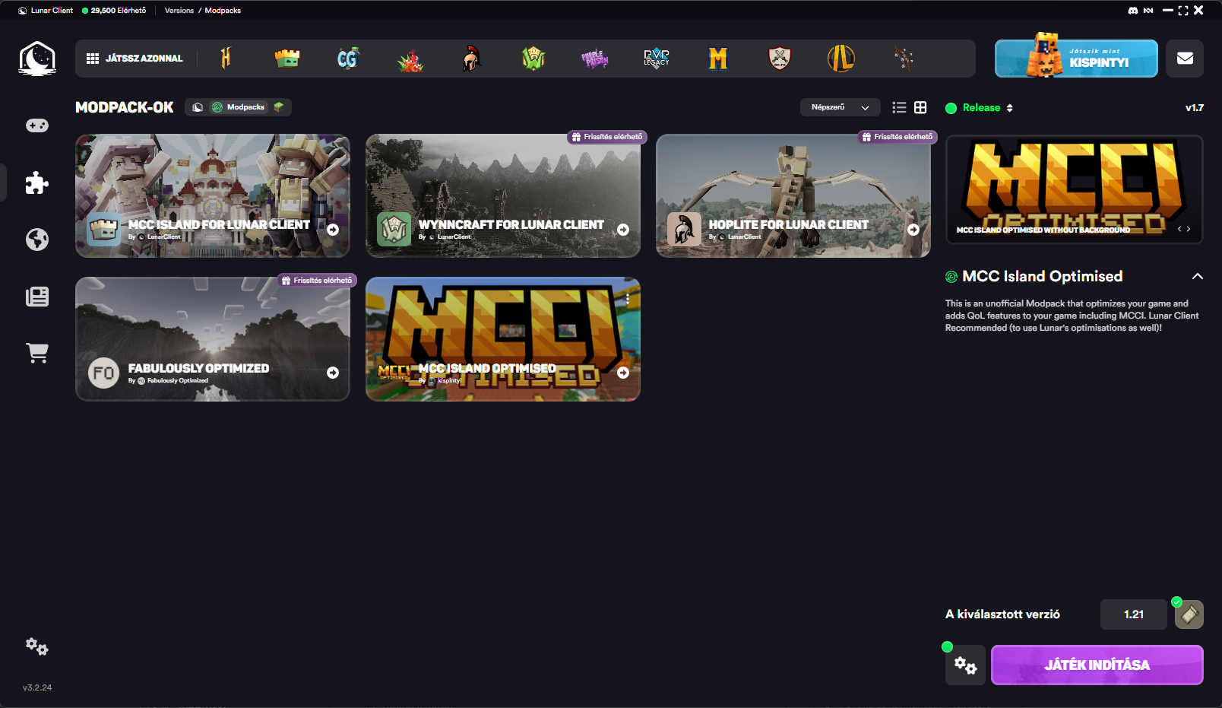Viewport: 1222px width, 708px height.
Task: Click the v1.7 version label
Action: click(x=1195, y=108)
